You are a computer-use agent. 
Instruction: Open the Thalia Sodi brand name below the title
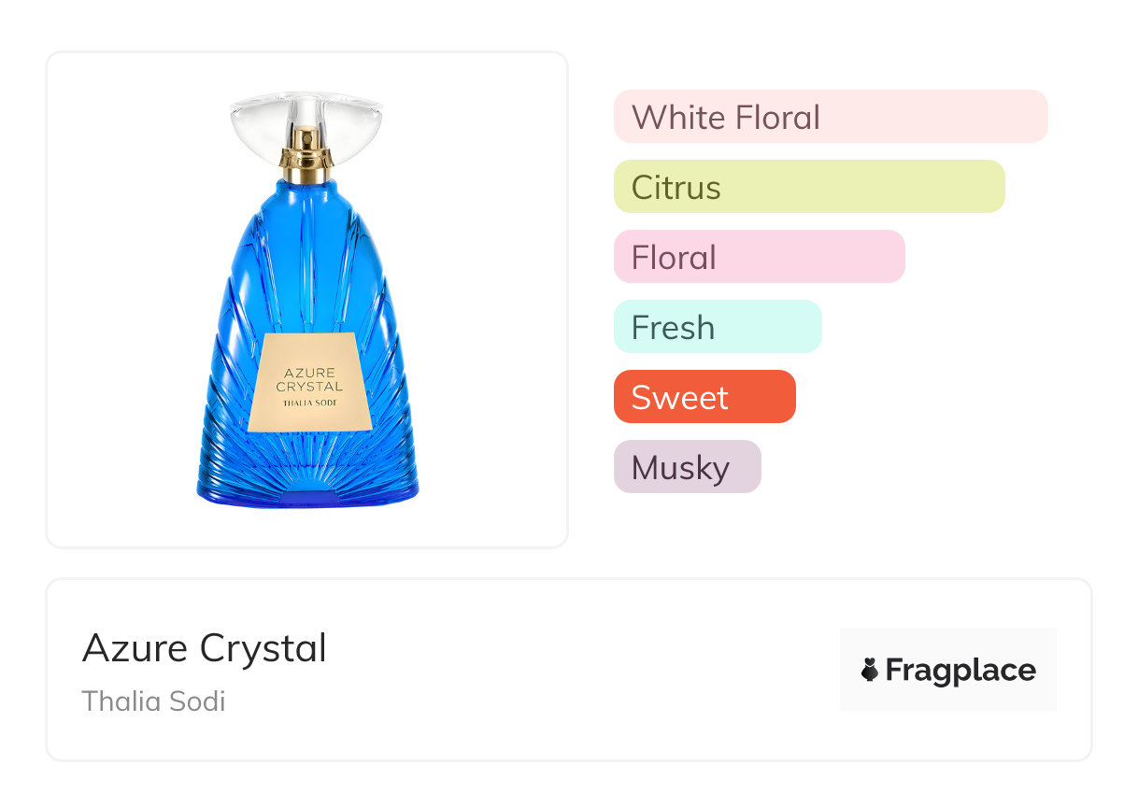(154, 701)
